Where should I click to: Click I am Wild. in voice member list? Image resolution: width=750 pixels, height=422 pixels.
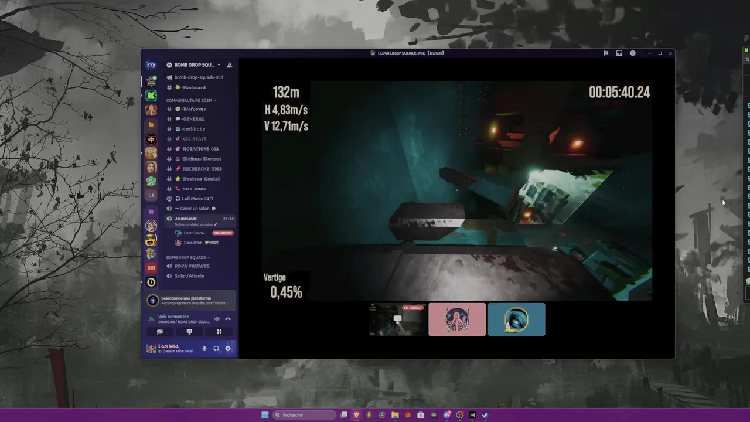pos(193,243)
